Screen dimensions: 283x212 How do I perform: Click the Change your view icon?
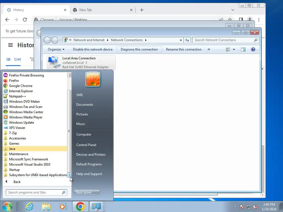pos(228,49)
